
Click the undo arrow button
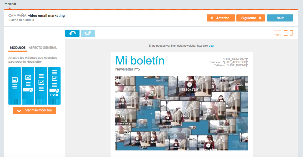pyautogui.click(x=72, y=33)
